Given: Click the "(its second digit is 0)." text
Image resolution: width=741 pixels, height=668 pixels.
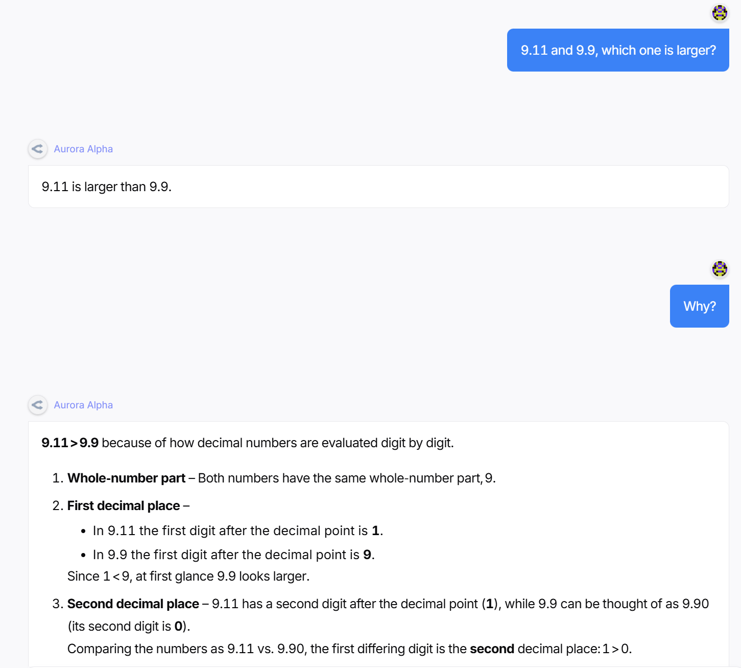Looking at the screenshot, I should (129, 626).
